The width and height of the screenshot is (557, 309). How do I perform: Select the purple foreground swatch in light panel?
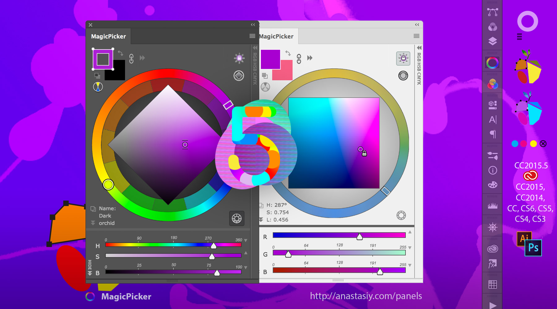[x=270, y=59]
